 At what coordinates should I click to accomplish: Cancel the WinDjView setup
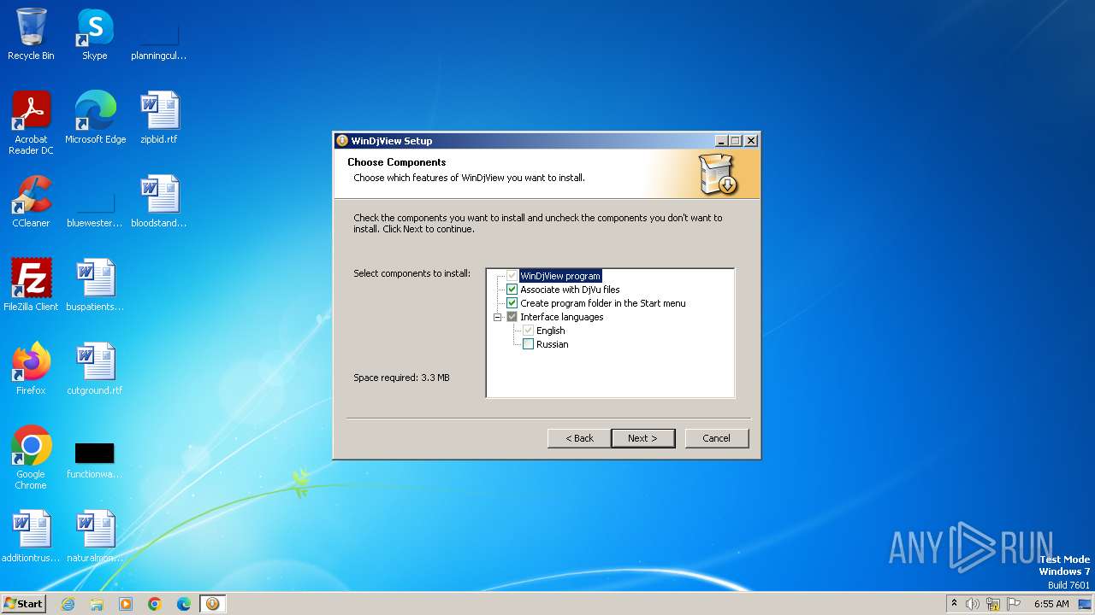pyautogui.click(x=717, y=438)
